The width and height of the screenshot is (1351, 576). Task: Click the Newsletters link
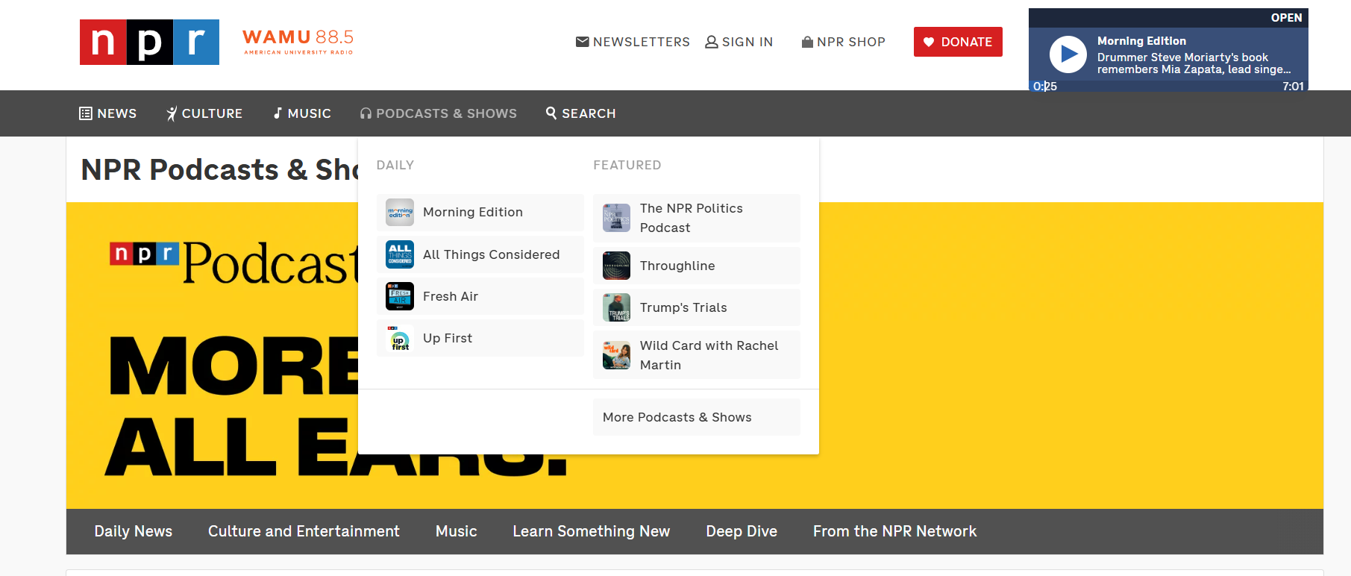633,42
